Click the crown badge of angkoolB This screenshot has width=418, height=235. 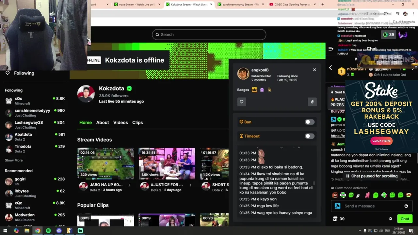254,90
